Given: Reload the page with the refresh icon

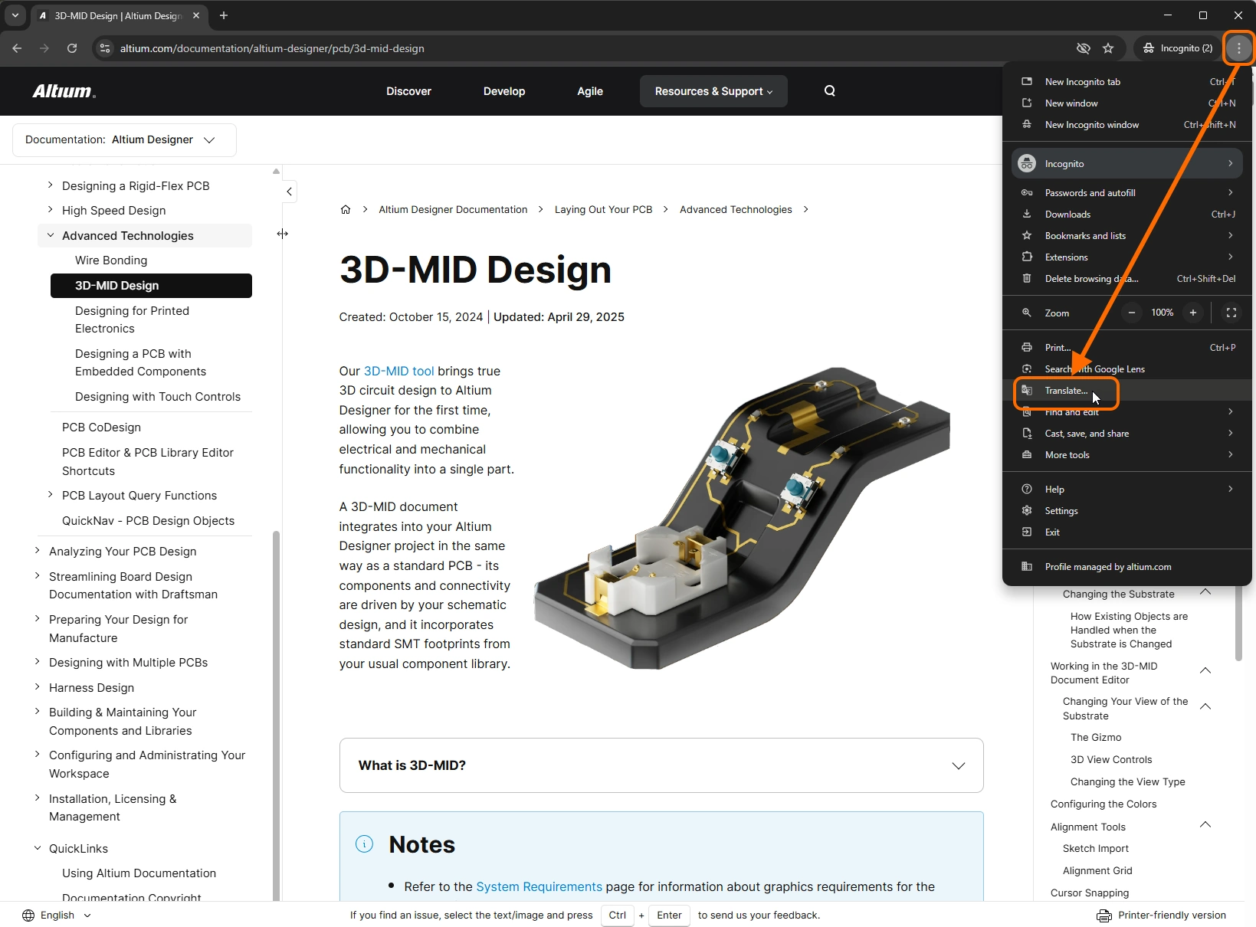Looking at the screenshot, I should coord(72,48).
